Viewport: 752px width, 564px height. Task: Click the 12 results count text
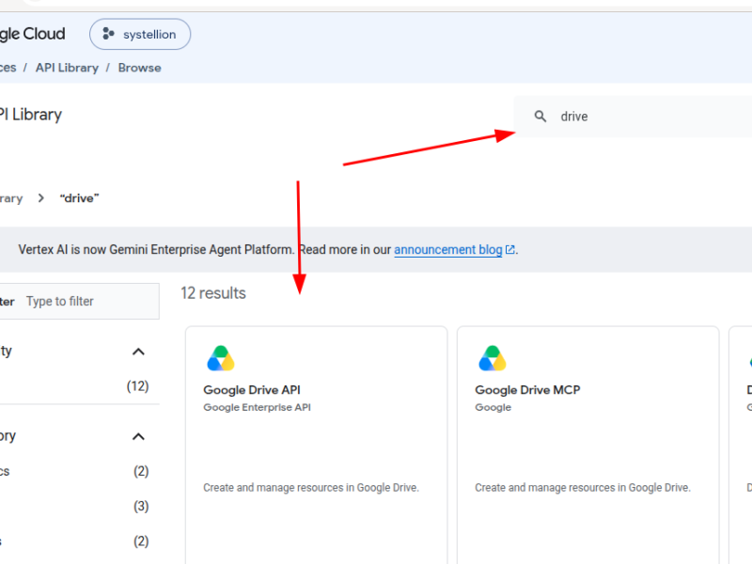click(213, 293)
